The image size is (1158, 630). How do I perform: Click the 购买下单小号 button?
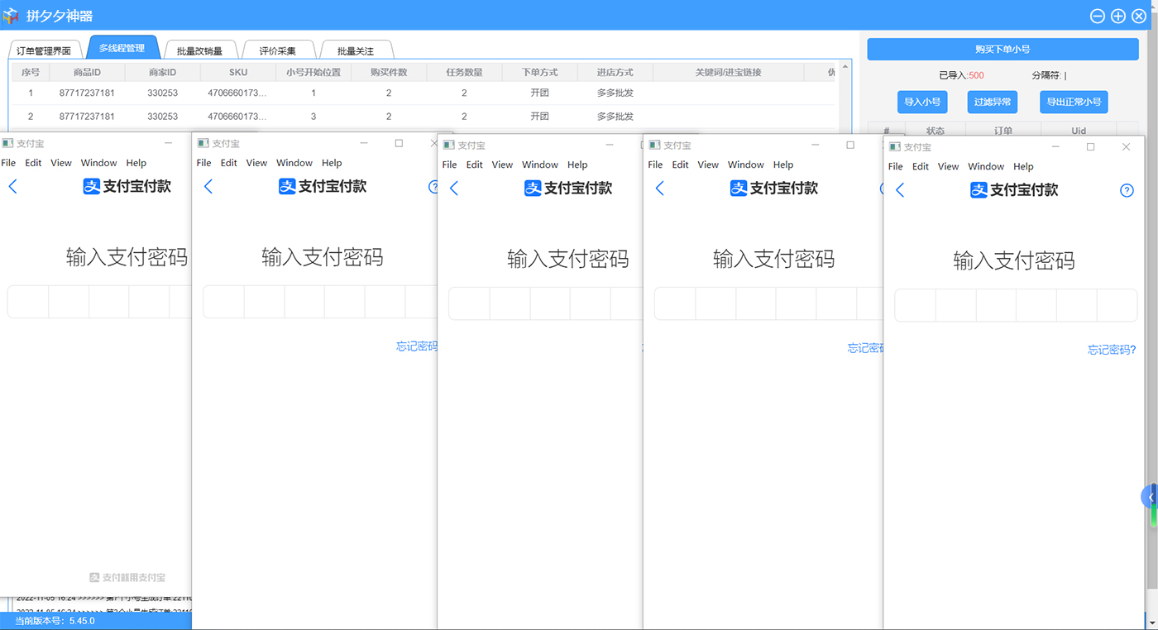1002,50
